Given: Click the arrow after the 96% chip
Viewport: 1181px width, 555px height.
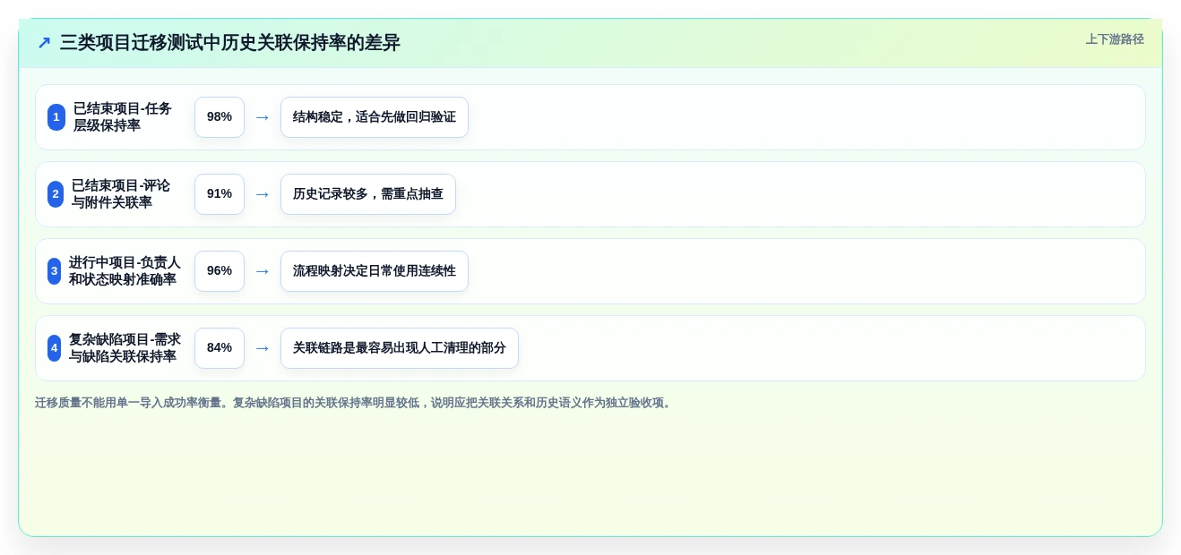Looking at the screenshot, I should click(263, 271).
